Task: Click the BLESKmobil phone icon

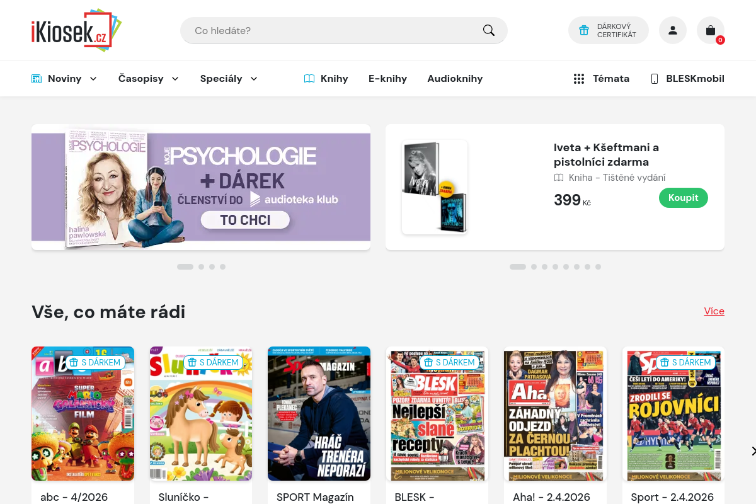Action: pyautogui.click(x=654, y=79)
